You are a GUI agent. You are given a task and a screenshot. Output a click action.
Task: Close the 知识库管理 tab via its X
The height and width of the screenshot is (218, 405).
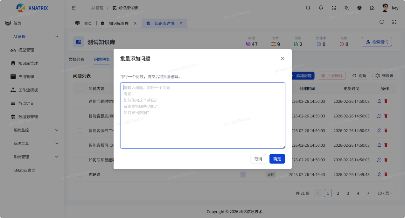pyautogui.click(x=135, y=23)
